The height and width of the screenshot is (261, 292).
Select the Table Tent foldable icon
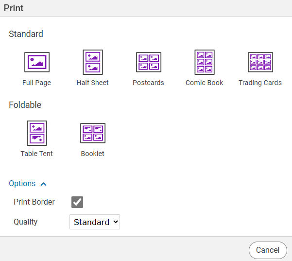(37, 133)
